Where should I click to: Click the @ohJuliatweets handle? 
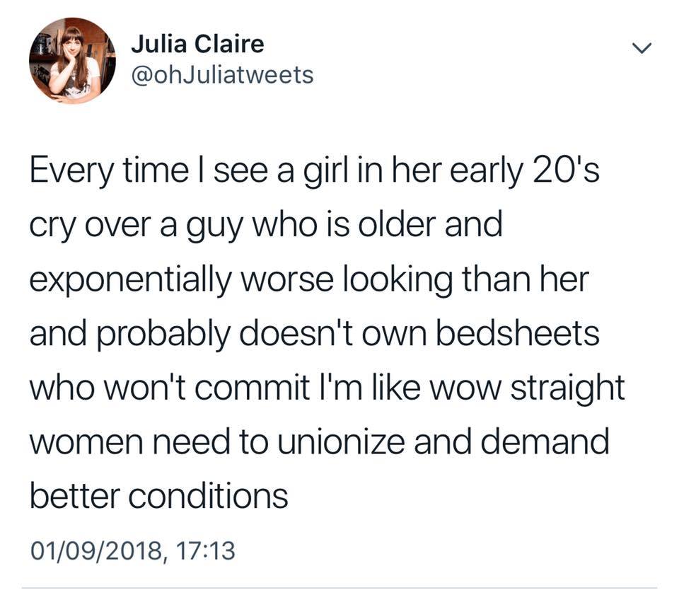click(221, 75)
